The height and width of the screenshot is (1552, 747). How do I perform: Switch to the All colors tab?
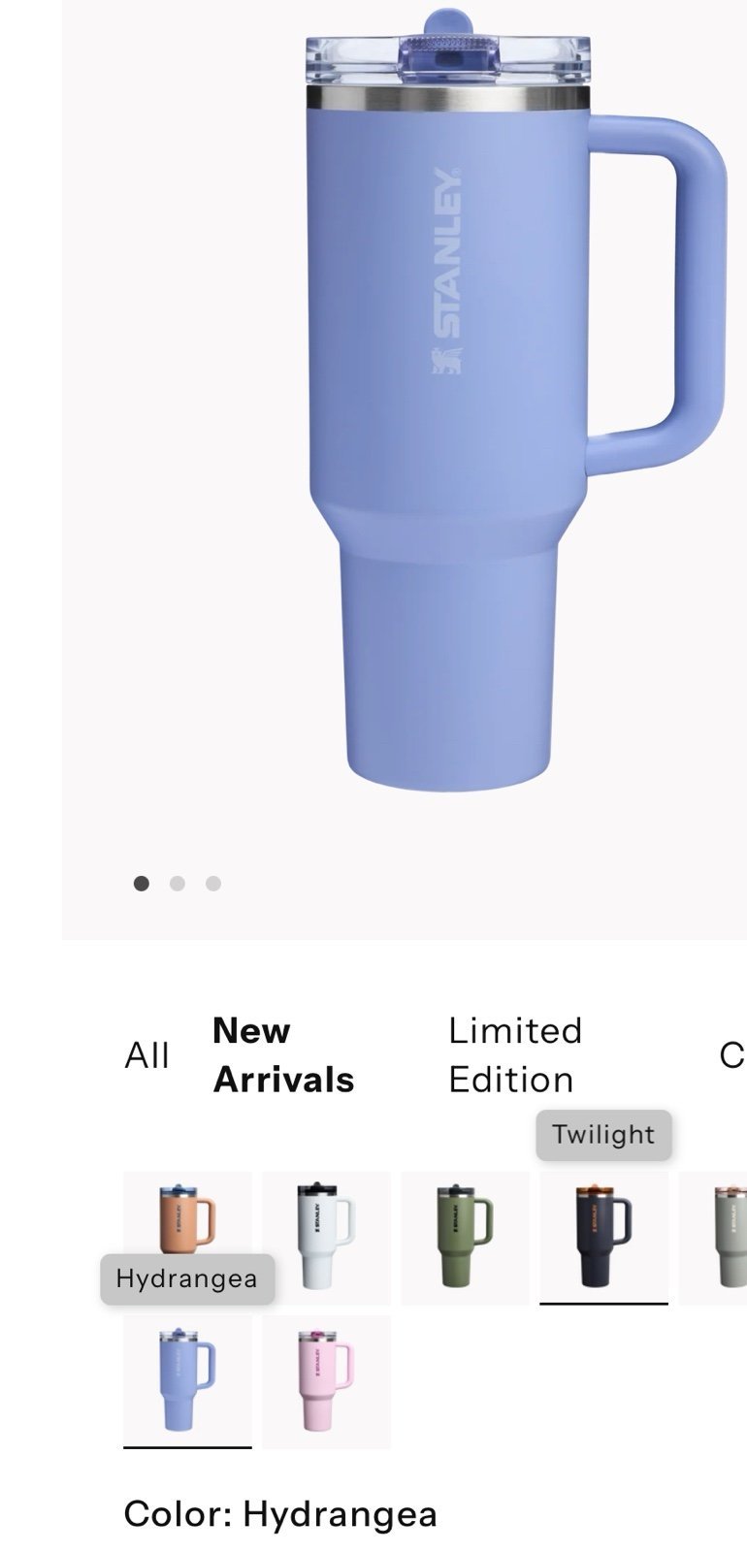pos(147,1054)
